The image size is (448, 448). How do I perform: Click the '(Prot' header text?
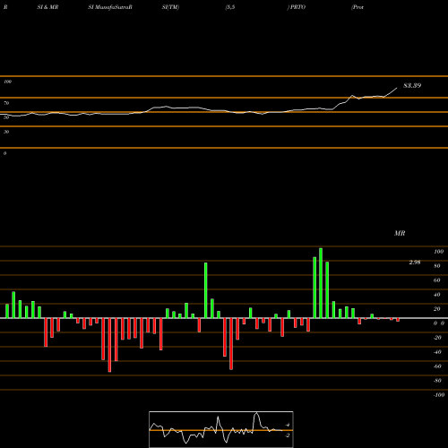tap(358, 7)
